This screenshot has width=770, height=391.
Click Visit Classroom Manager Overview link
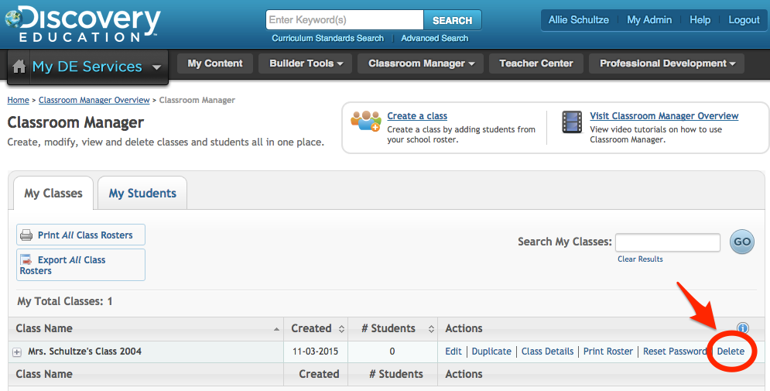pyautogui.click(x=664, y=116)
